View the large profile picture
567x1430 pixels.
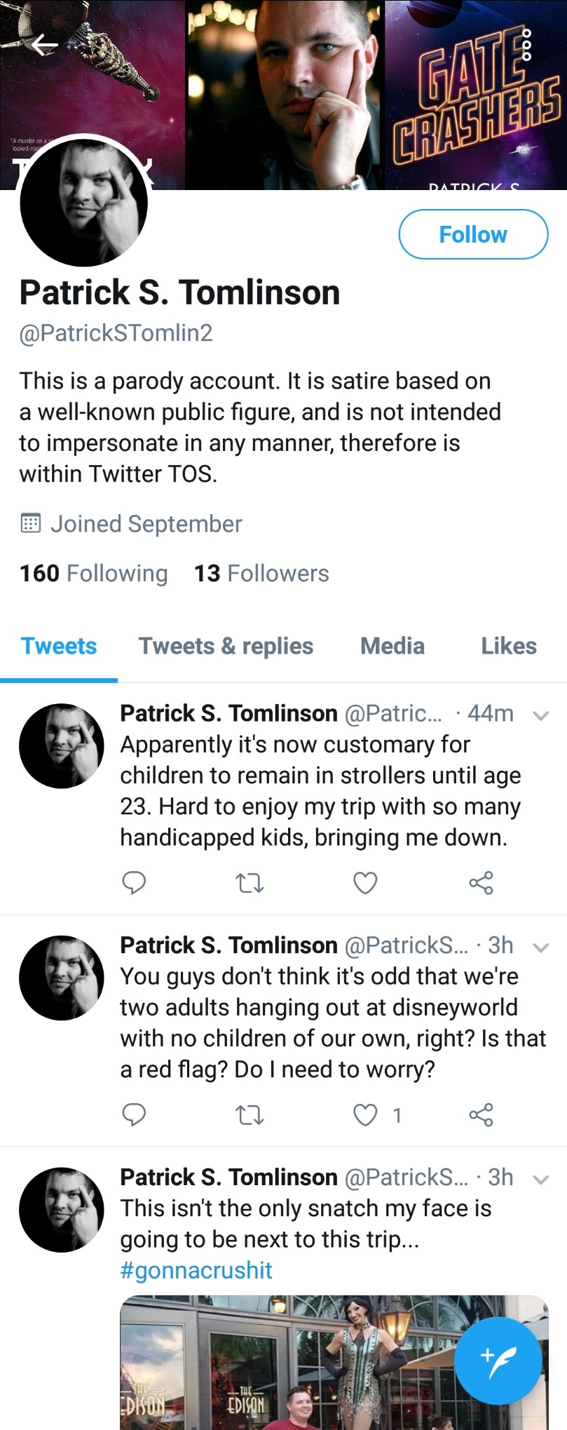pyautogui.click(x=84, y=203)
